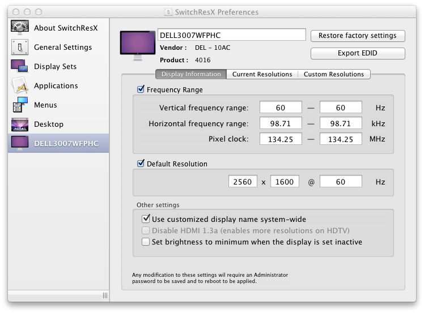424x313 pixels.
Task: Click the Applications sidebar icon
Action: tap(20, 85)
